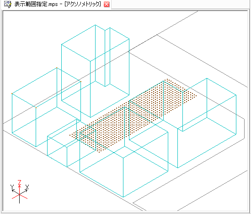Pick the orange vertex at left box's topmost corner
This screenshot has width=251, height=214.
click(x=57, y=68)
